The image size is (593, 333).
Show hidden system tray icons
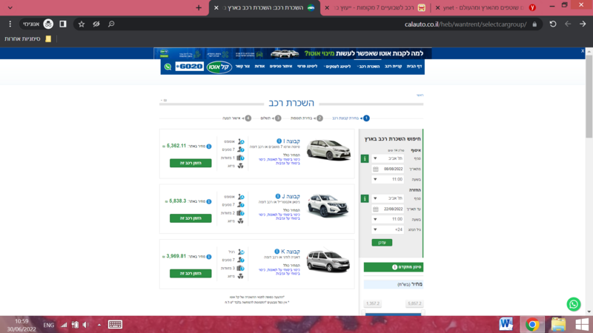click(x=99, y=325)
